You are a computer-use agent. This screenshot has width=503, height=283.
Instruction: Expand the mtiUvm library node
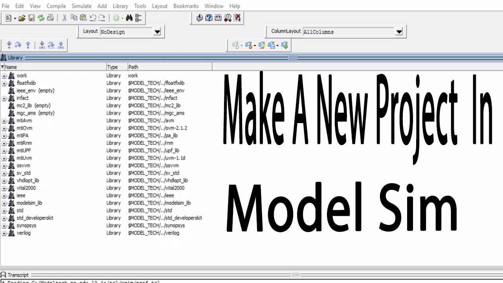pos(4,158)
